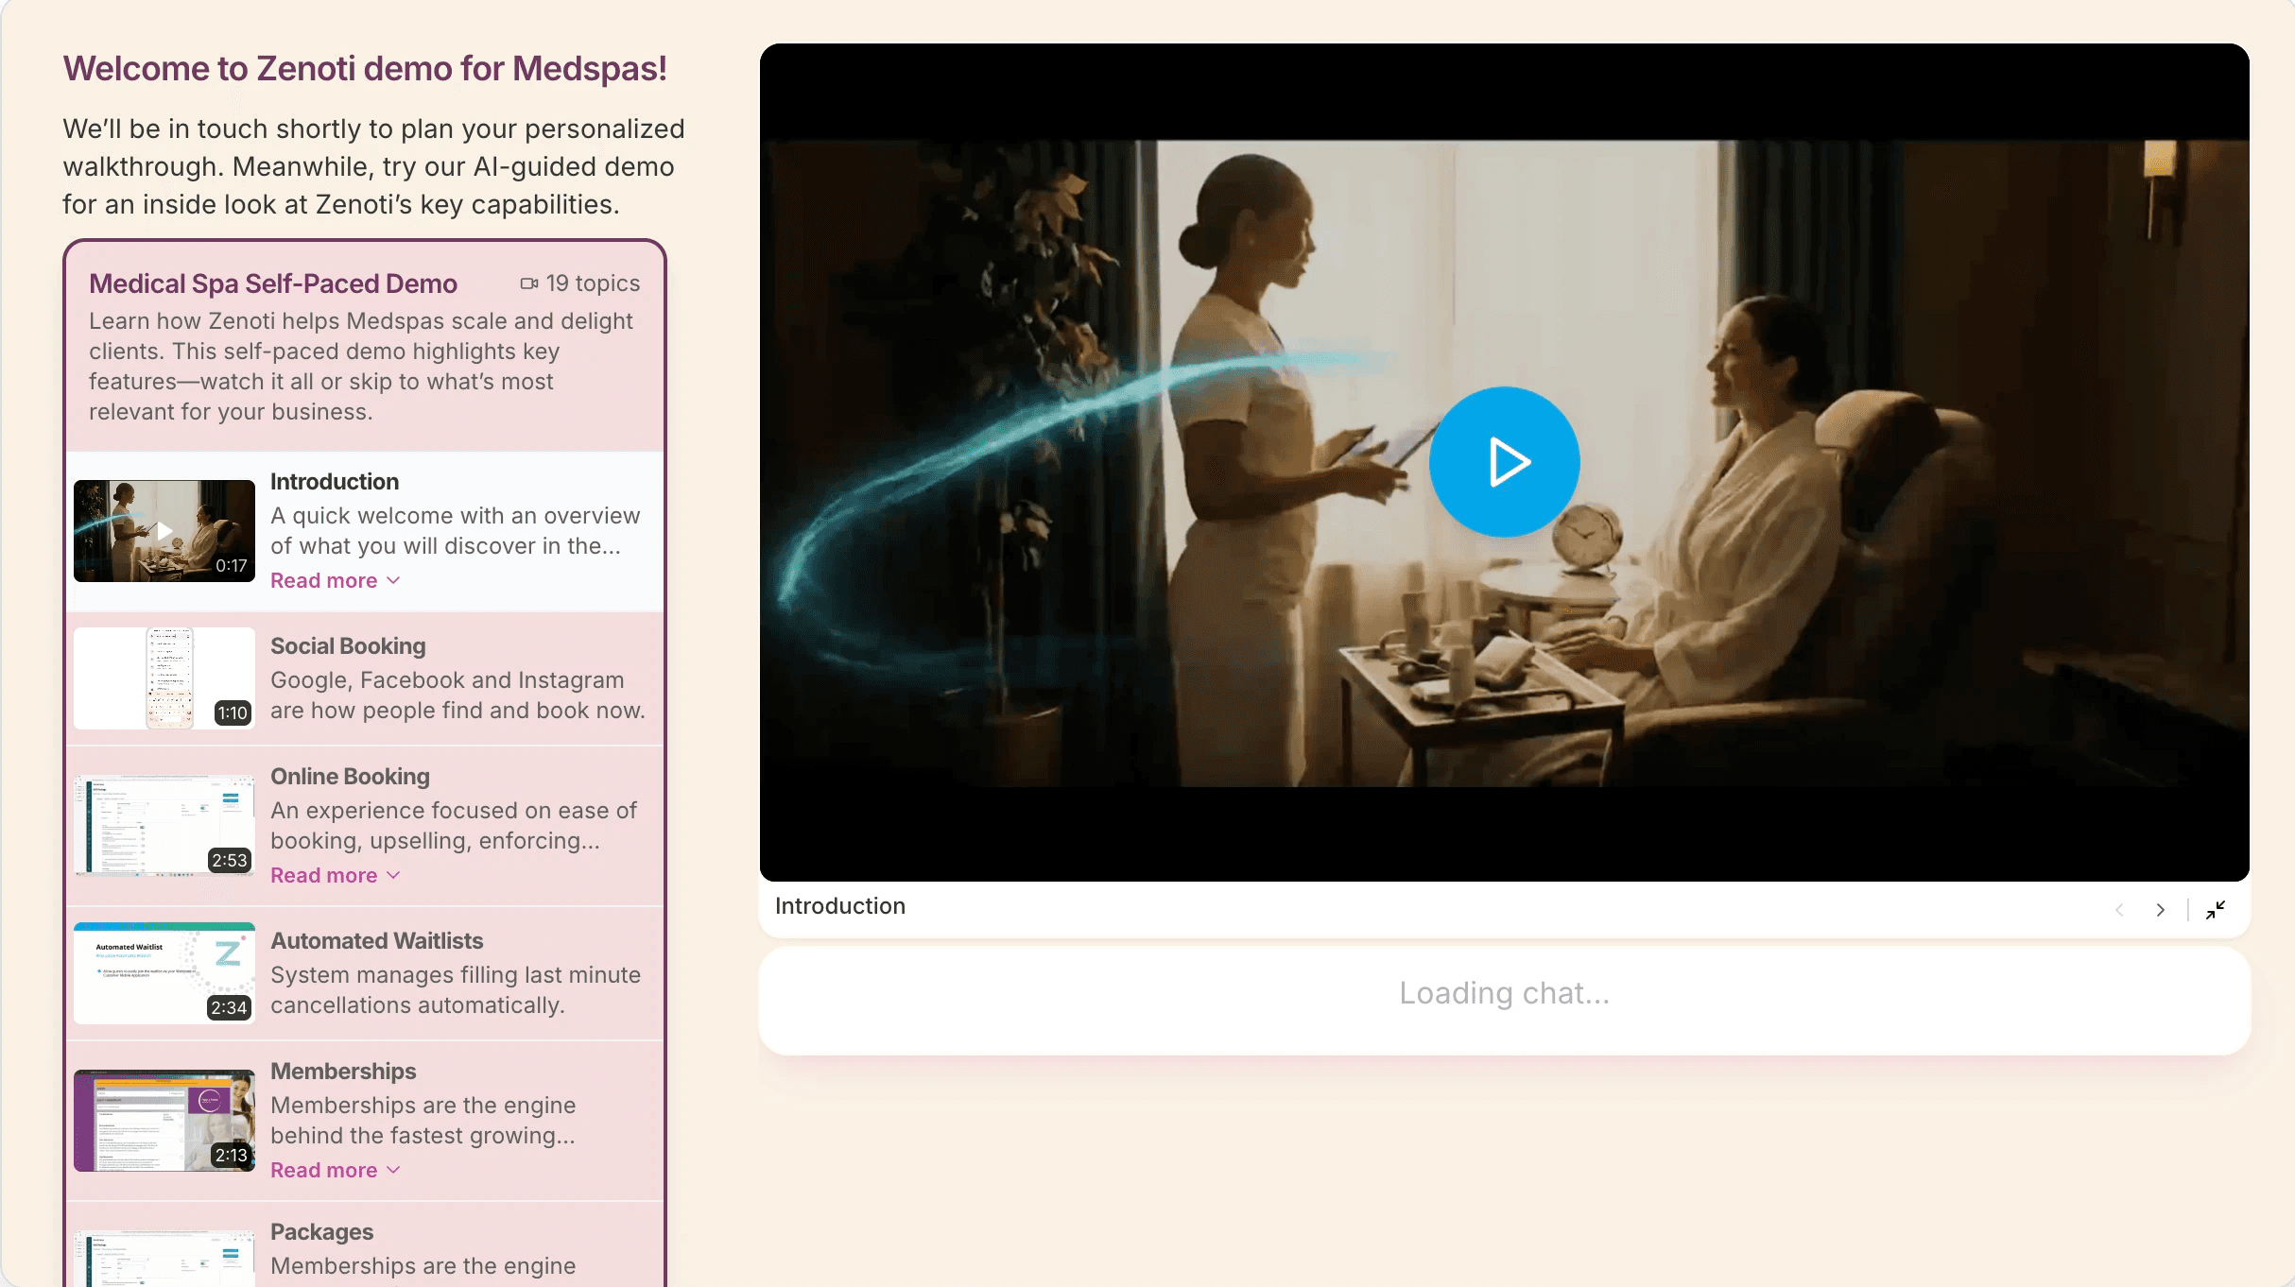Select the Automated Waitlists topic title
Viewport: 2295px width, 1287px height.
point(376,941)
